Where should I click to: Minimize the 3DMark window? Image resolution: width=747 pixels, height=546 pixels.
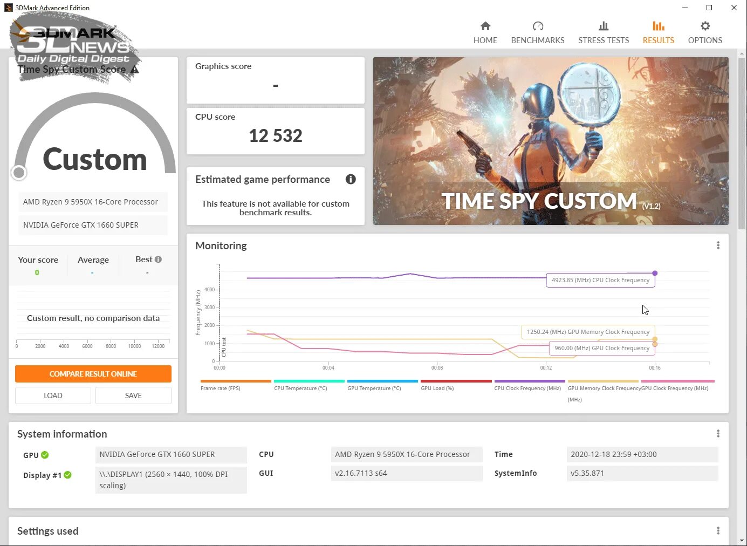[684, 8]
